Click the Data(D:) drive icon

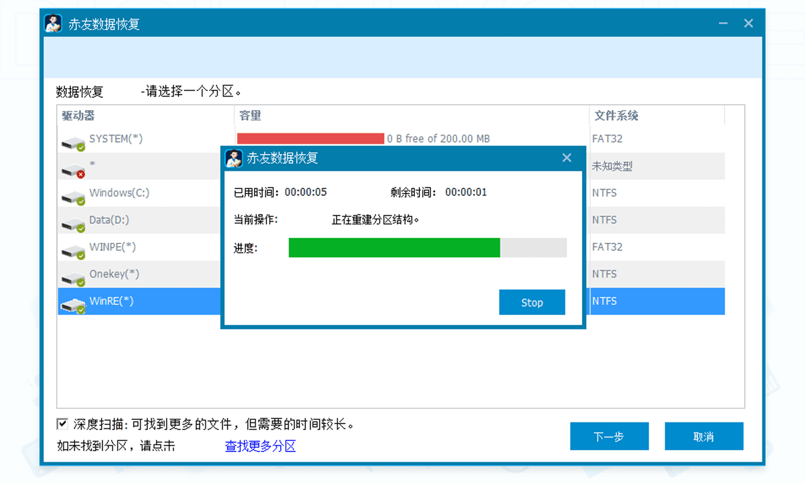(x=72, y=224)
